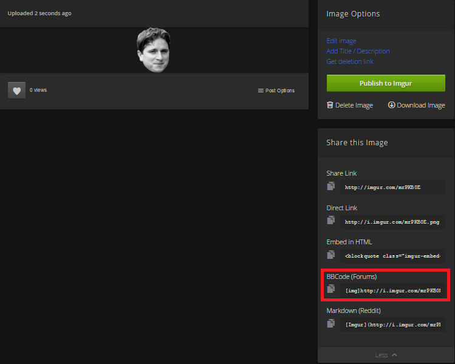The height and width of the screenshot is (364, 455).
Task: Click the '0 views' counter
Action: [x=38, y=90]
